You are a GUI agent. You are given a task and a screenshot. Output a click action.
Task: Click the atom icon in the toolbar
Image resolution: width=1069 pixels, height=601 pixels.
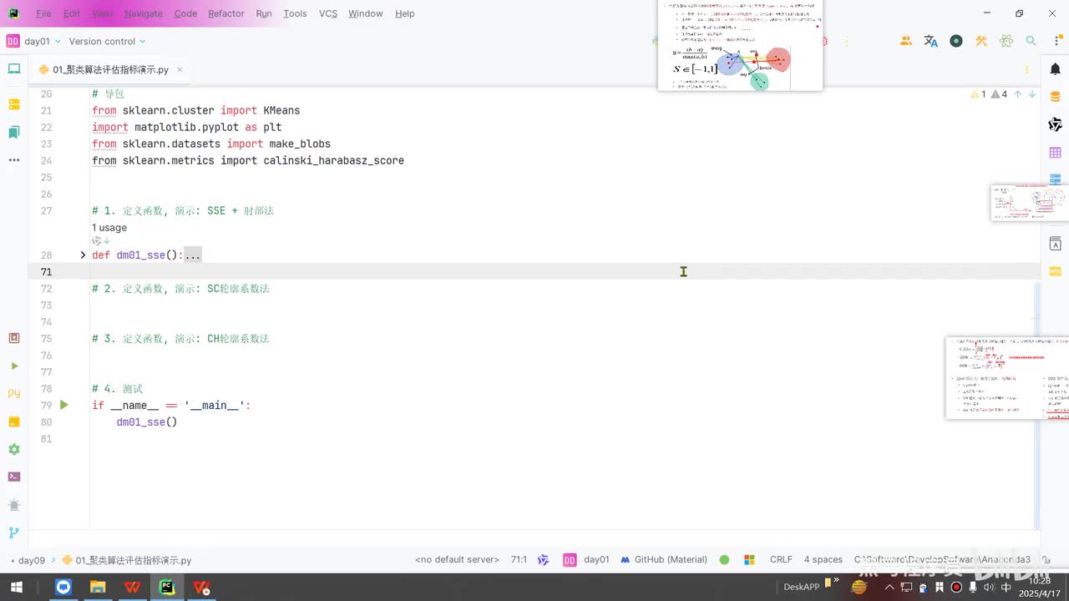[x=1006, y=41]
